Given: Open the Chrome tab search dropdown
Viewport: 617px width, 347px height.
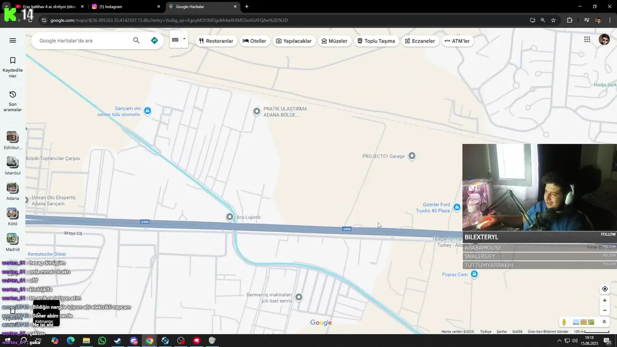Looking at the screenshot, I should click(x=6, y=7).
